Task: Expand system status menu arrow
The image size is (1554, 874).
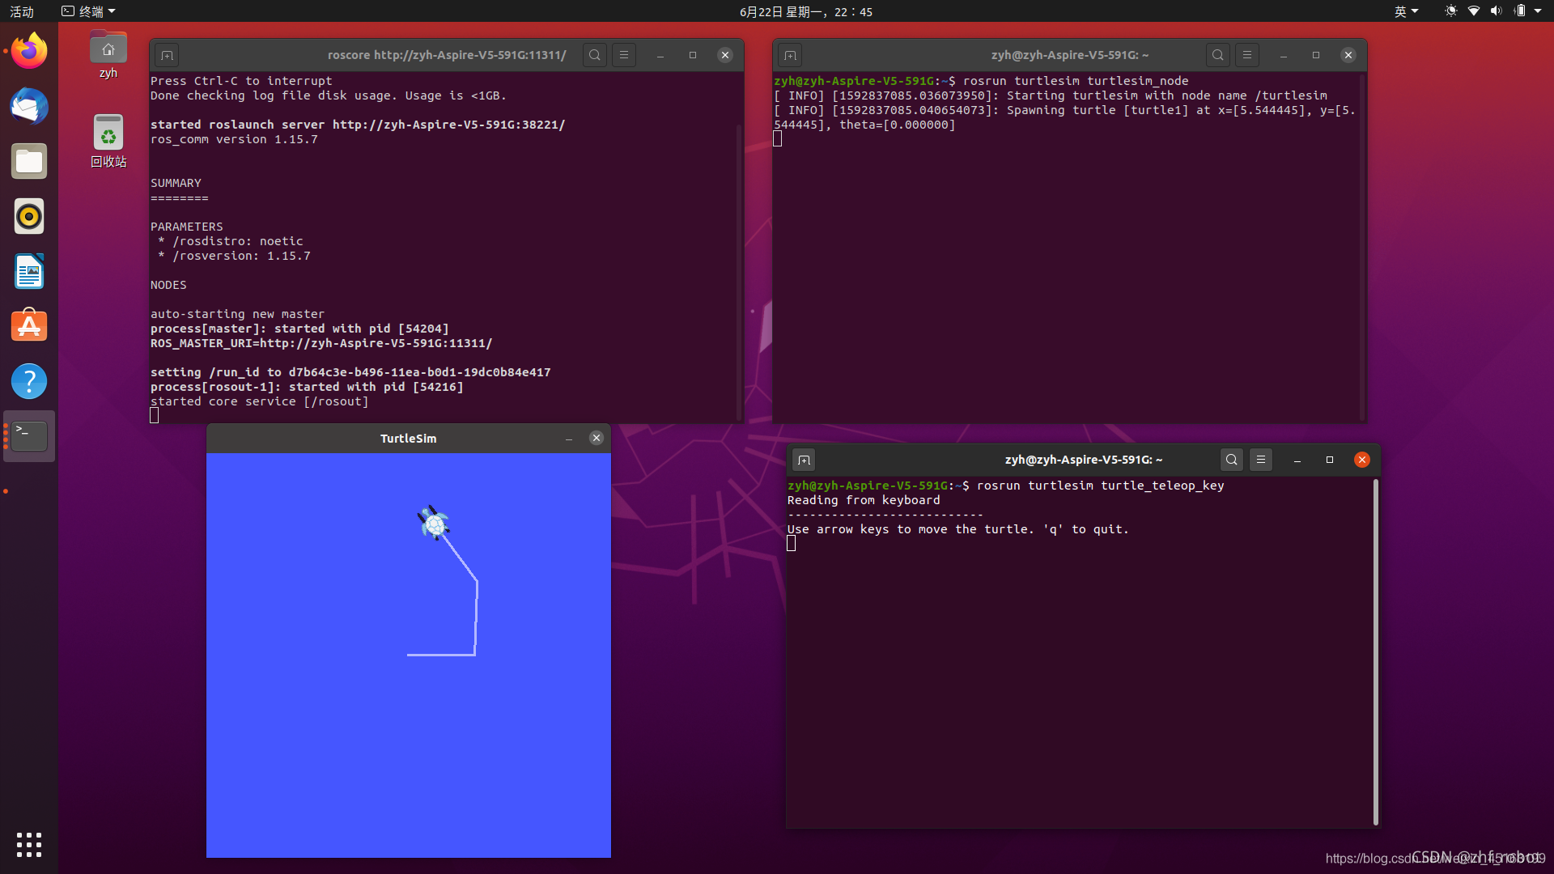Action: (x=1538, y=11)
